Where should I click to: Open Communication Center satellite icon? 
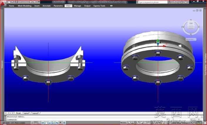pos(178,2)
